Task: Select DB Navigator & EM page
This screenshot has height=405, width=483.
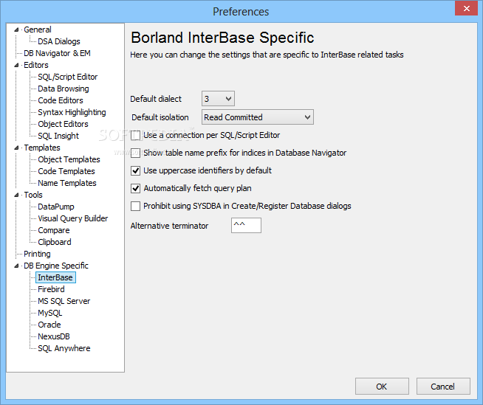Action: [57, 53]
